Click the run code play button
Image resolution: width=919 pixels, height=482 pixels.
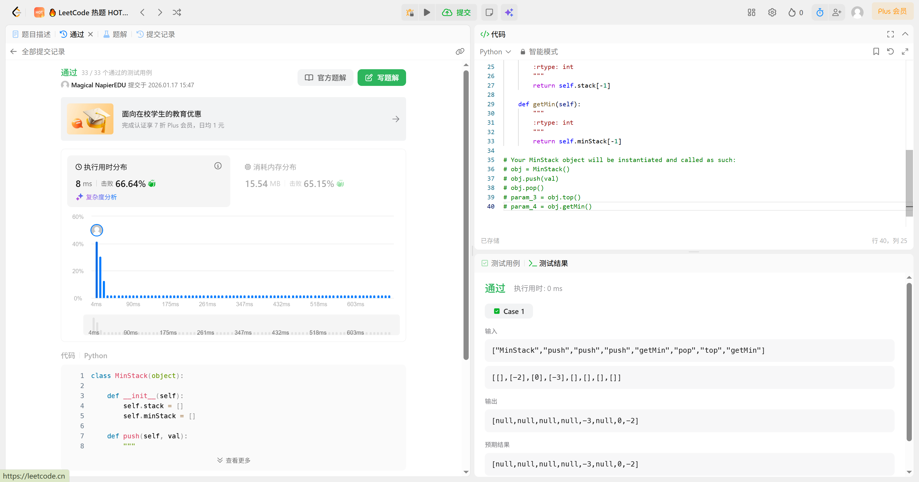pyautogui.click(x=427, y=12)
